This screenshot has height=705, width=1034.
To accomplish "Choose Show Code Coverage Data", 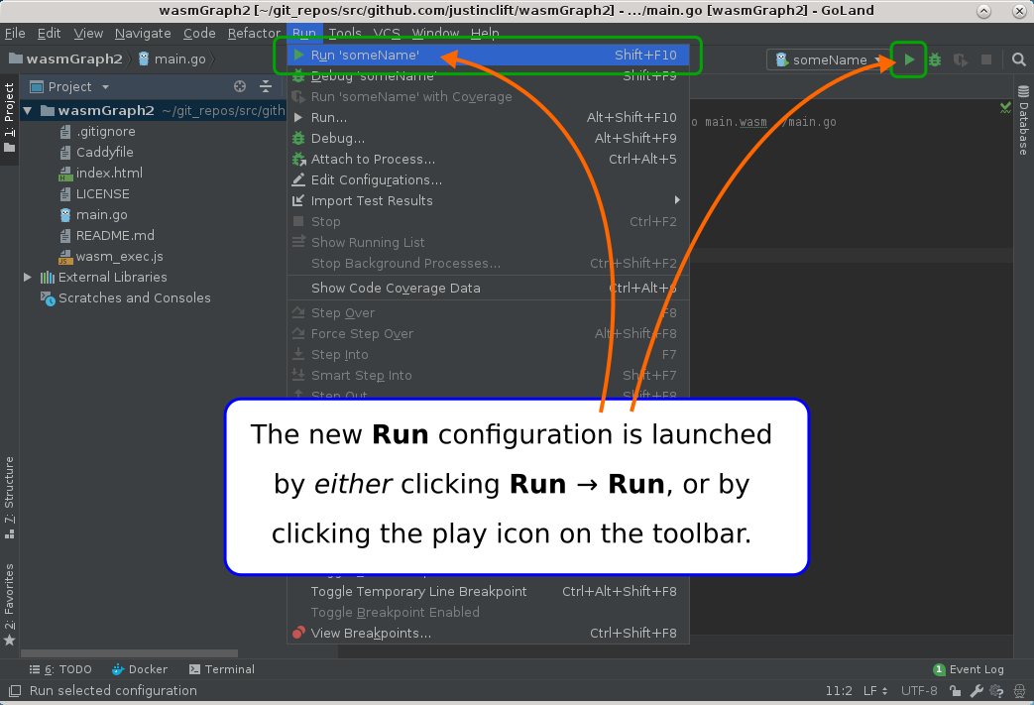I will [488, 289].
